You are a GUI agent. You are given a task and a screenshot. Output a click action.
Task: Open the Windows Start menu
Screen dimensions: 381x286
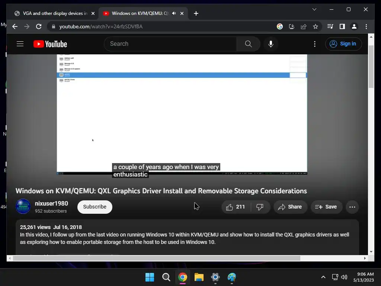click(150, 277)
